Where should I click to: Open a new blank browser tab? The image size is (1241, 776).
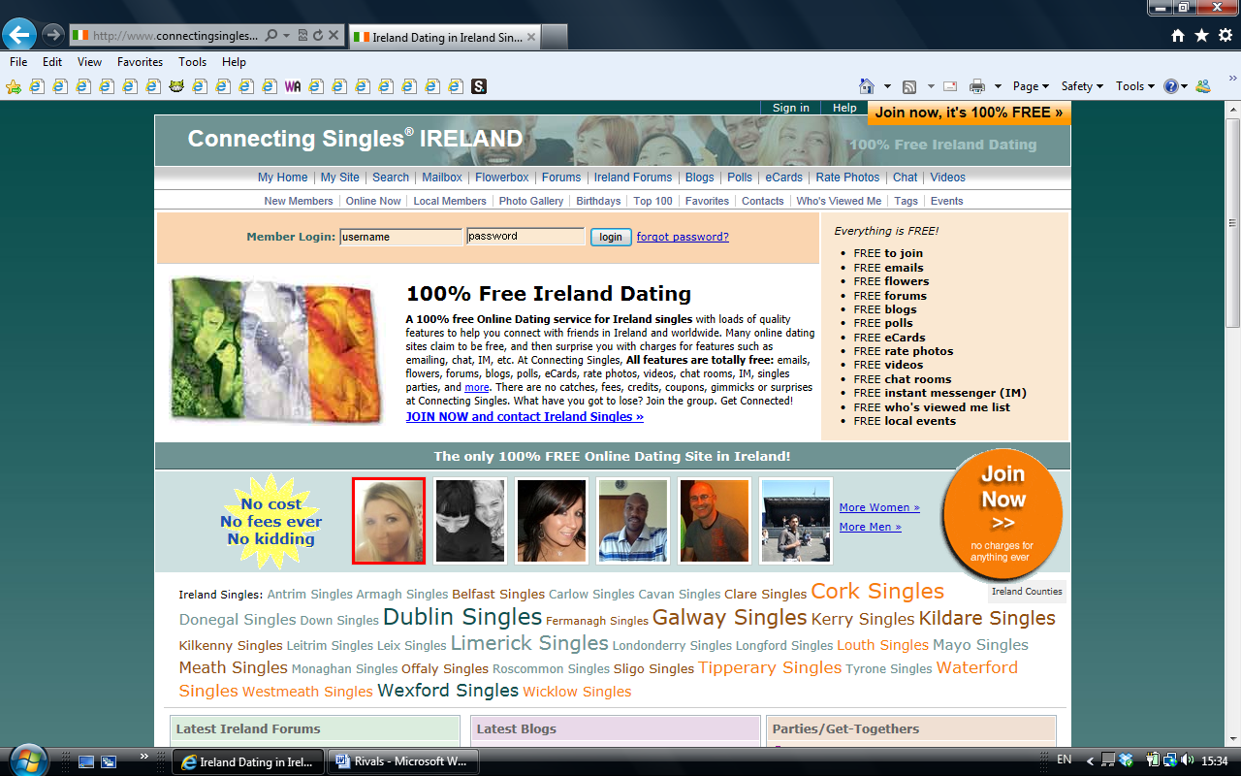(554, 38)
